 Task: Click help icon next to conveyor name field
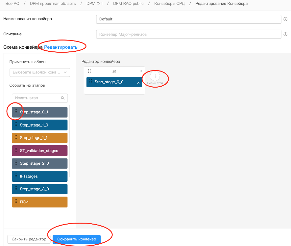[285, 19]
